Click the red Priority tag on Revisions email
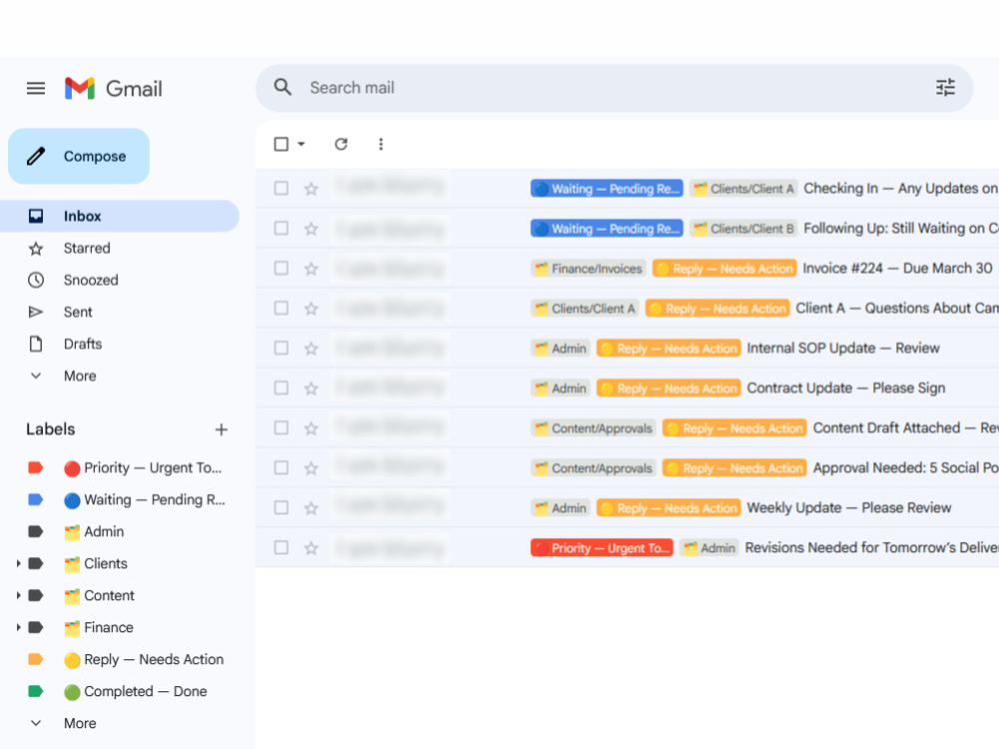 click(601, 547)
